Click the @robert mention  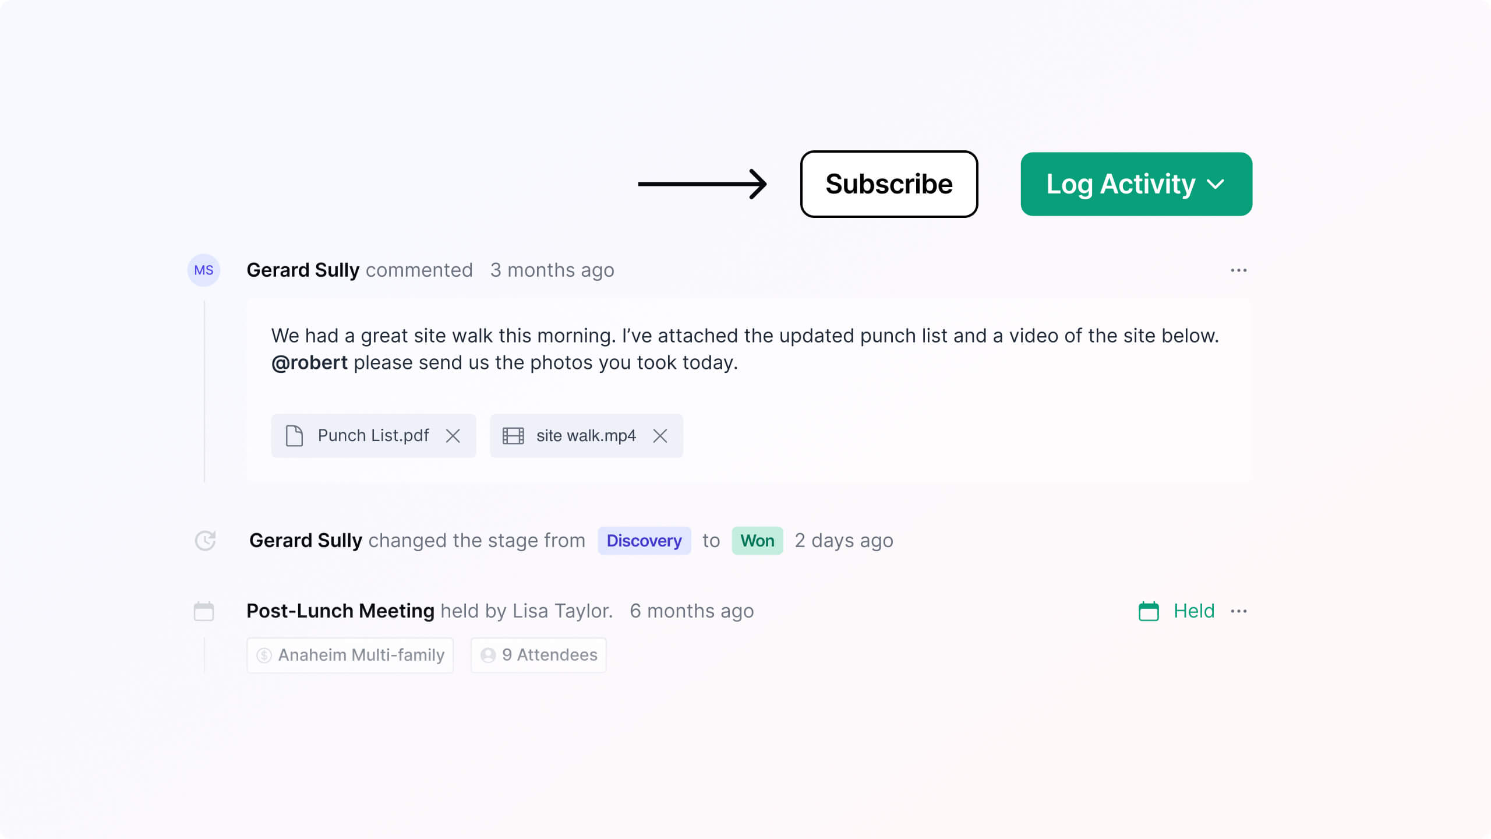coord(309,363)
